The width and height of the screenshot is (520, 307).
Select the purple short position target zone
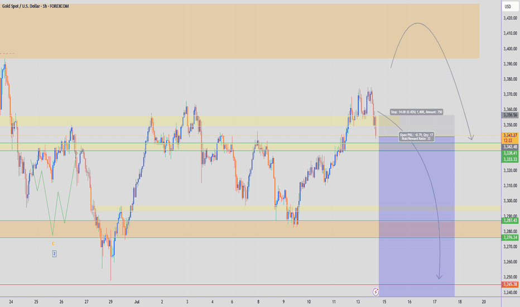coord(417,217)
